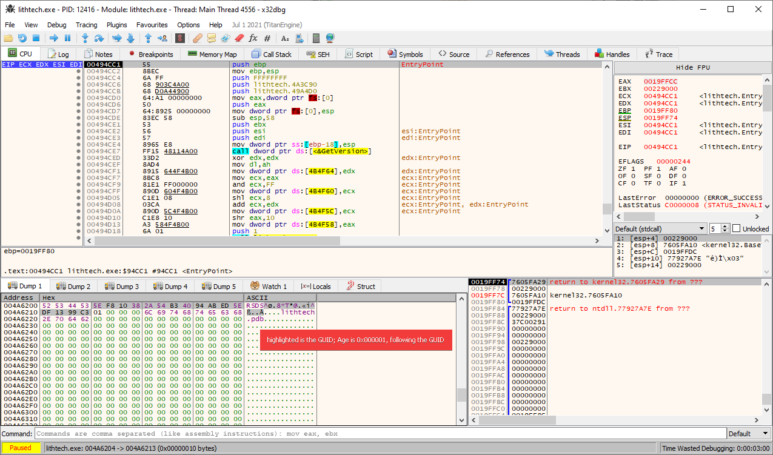Step into the next instruction
This screenshot has height=455, width=773.
pyautogui.click(x=85, y=38)
